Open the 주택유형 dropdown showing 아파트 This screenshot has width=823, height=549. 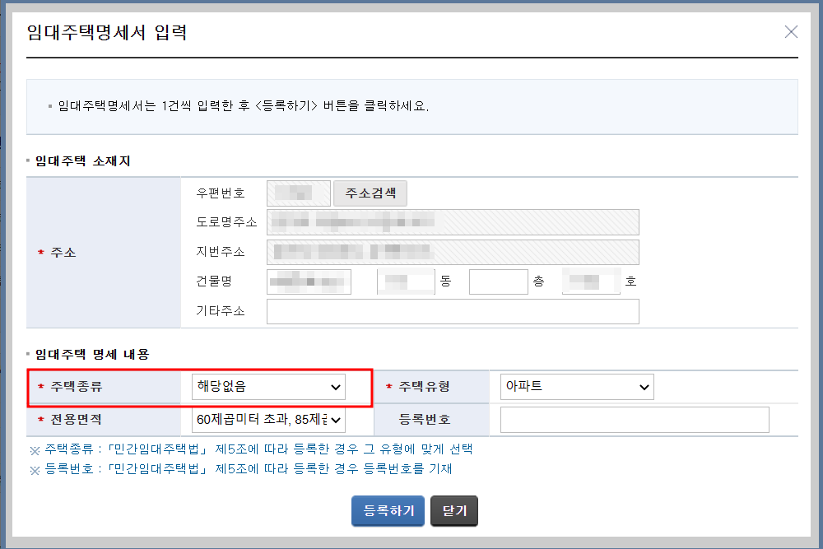click(x=577, y=387)
